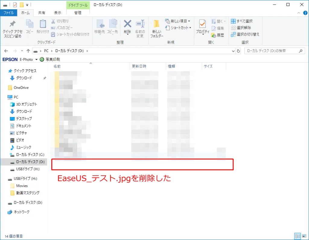Open the E-Photo dropdown arrow
This screenshot has width=309, height=240.
pos(36,60)
